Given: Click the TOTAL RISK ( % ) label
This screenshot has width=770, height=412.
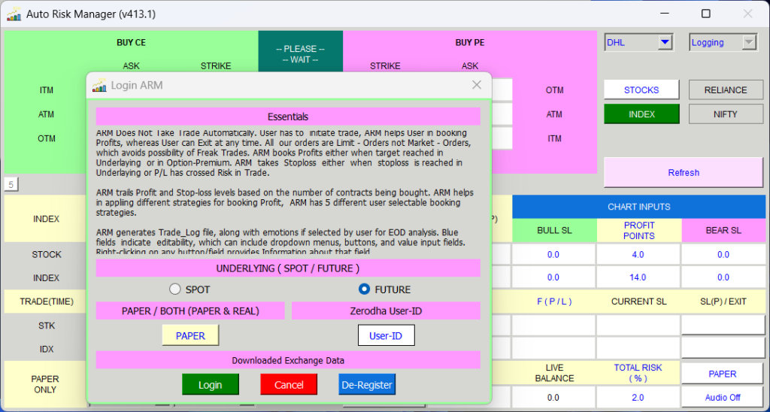Looking at the screenshot, I should click(x=638, y=373).
